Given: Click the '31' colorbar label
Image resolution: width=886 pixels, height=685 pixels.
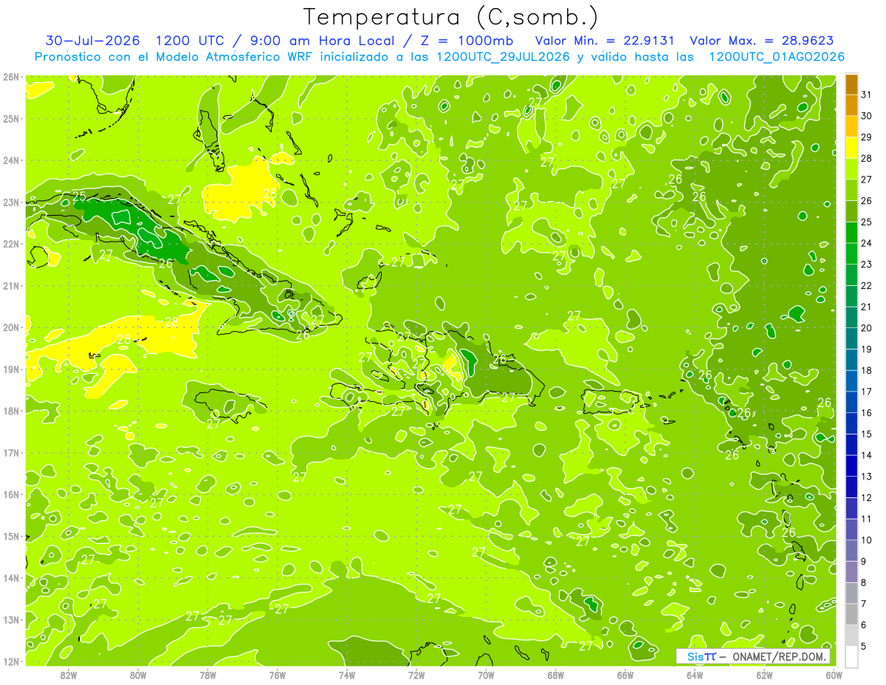Looking at the screenshot, I should [x=867, y=95].
